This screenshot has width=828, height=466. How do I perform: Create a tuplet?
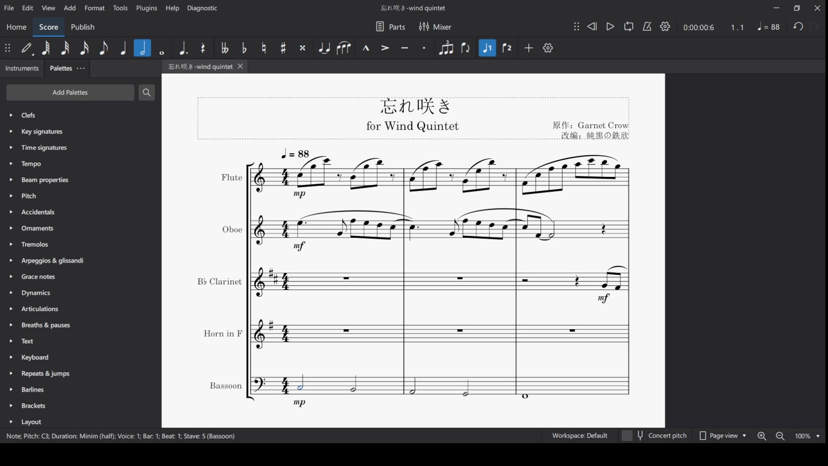click(x=446, y=48)
